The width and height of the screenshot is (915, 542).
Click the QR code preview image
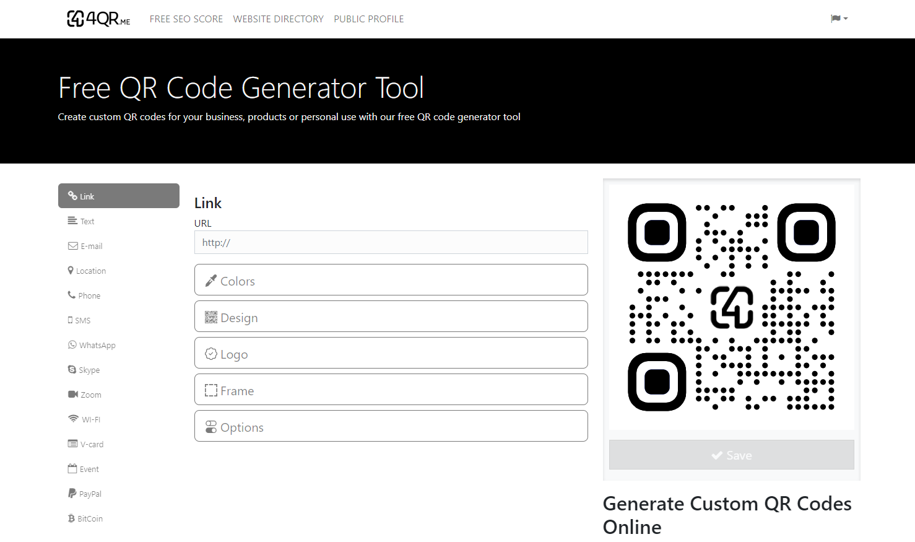click(732, 307)
